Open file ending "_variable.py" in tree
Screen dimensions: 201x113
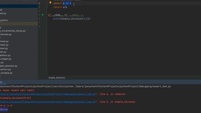(x=6, y=73)
